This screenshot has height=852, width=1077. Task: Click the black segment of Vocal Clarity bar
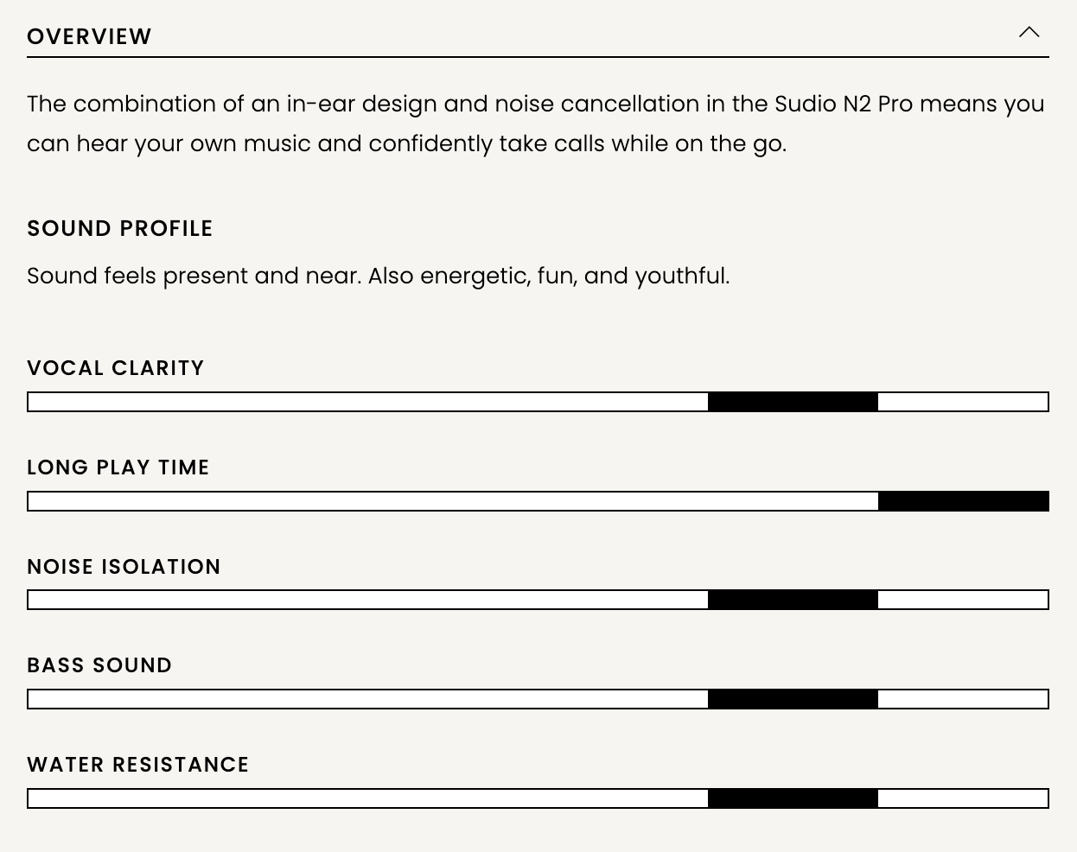(793, 402)
